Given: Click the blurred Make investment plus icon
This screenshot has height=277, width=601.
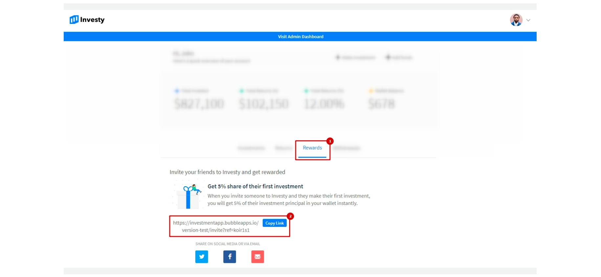Looking at the screenshot, I should [x=338, y=58].
